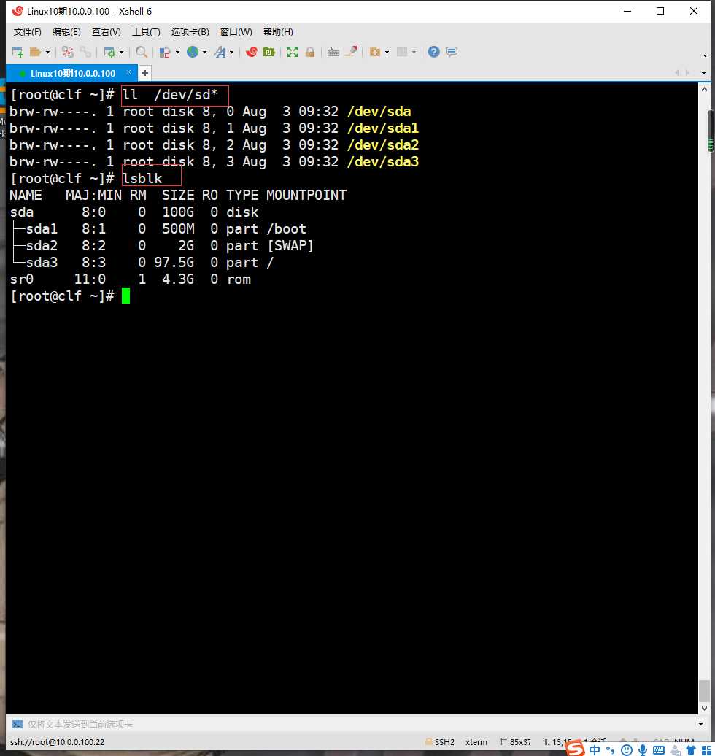Open the session Properties gear icon

point(110,52)
